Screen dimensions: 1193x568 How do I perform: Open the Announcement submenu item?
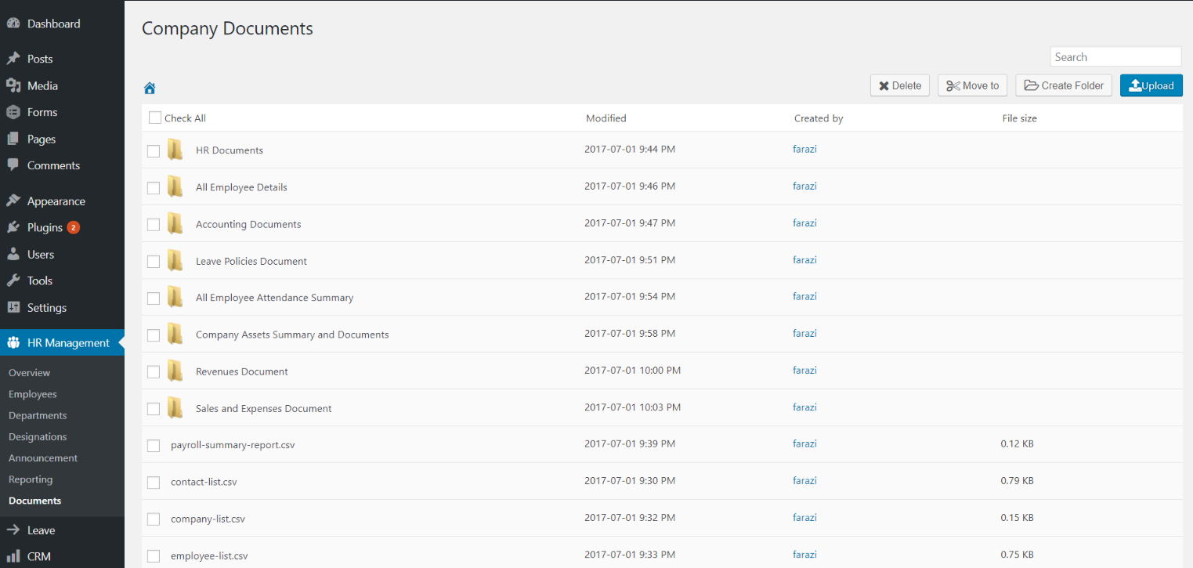point(43,458)
